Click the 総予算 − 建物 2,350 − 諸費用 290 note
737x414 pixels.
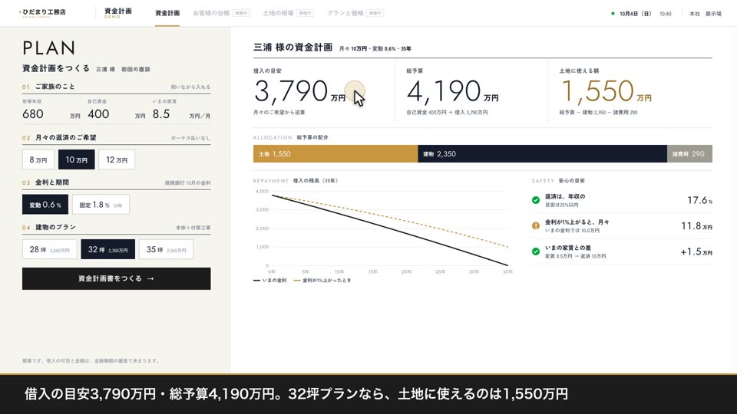(598, 113)
